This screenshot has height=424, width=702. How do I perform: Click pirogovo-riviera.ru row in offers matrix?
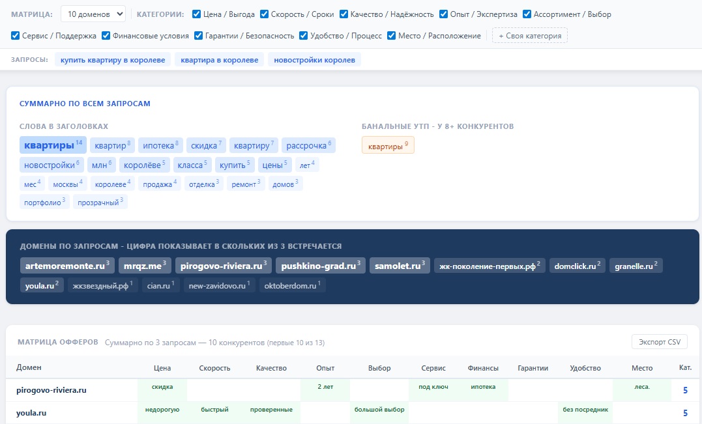pyautogui.click(x=353, y=390)
